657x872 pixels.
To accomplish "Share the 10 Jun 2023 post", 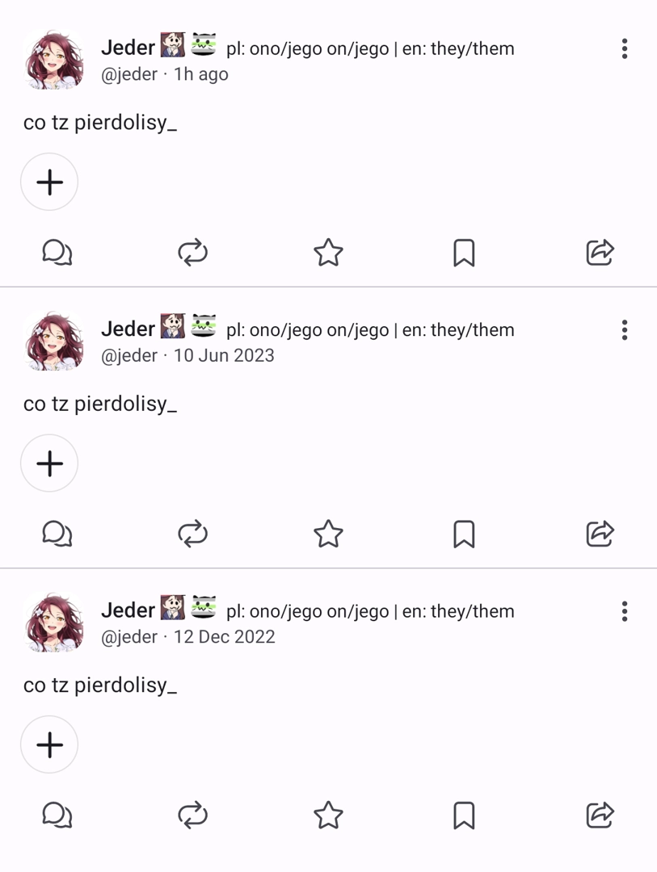I will [600, 534].
